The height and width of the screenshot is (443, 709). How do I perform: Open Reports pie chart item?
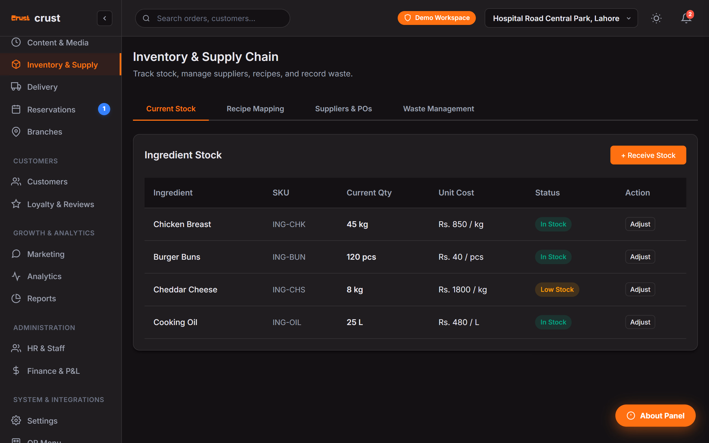click(61, 298)
